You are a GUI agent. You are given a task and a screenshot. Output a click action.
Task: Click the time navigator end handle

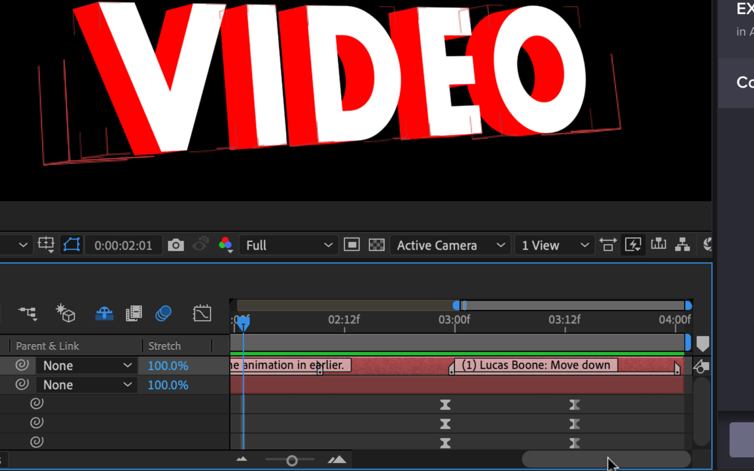coord(688,305)
